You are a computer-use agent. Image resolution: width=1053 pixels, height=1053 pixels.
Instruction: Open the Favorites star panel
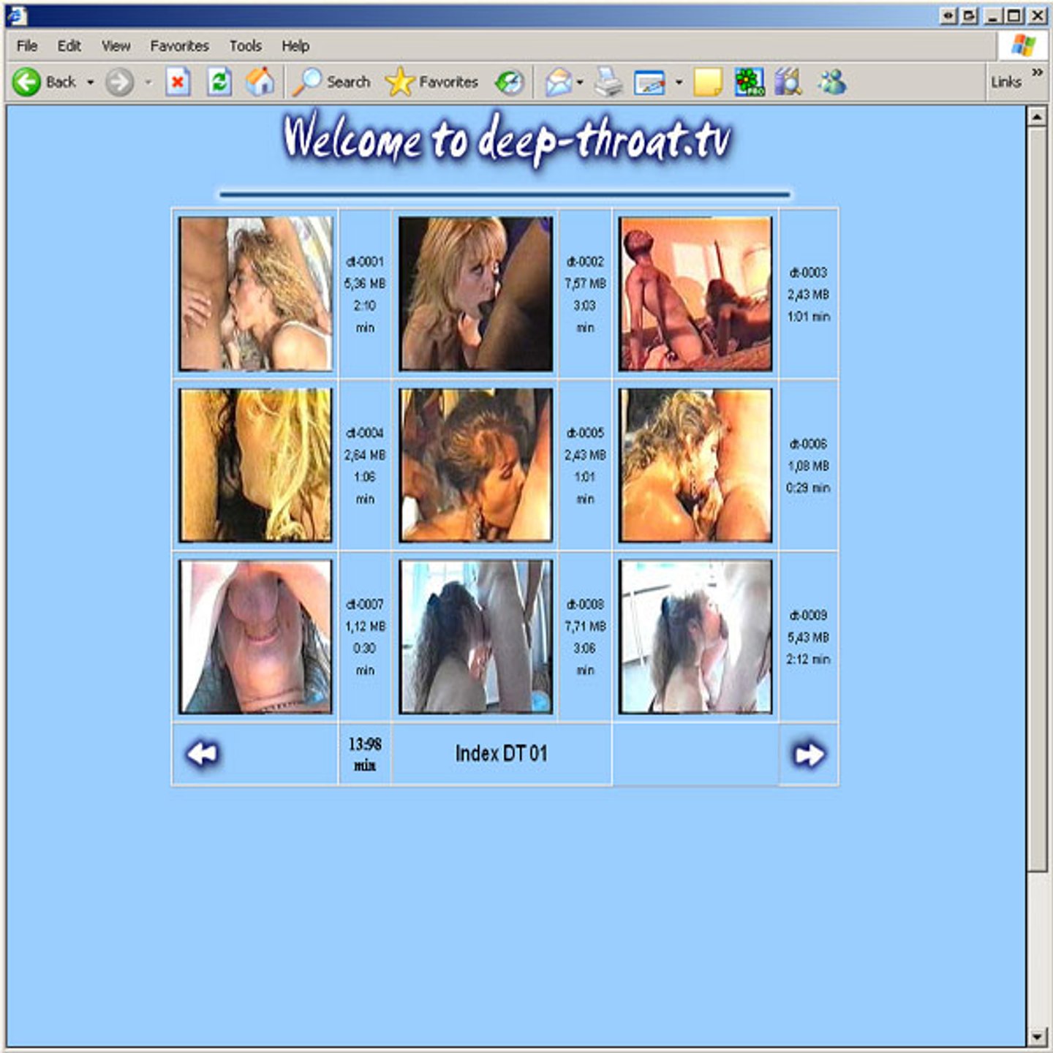432,82
